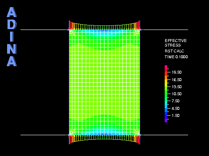Click the red pressure arrow at top-right corner
Screen dimensions: 209x156
(139, 25)
